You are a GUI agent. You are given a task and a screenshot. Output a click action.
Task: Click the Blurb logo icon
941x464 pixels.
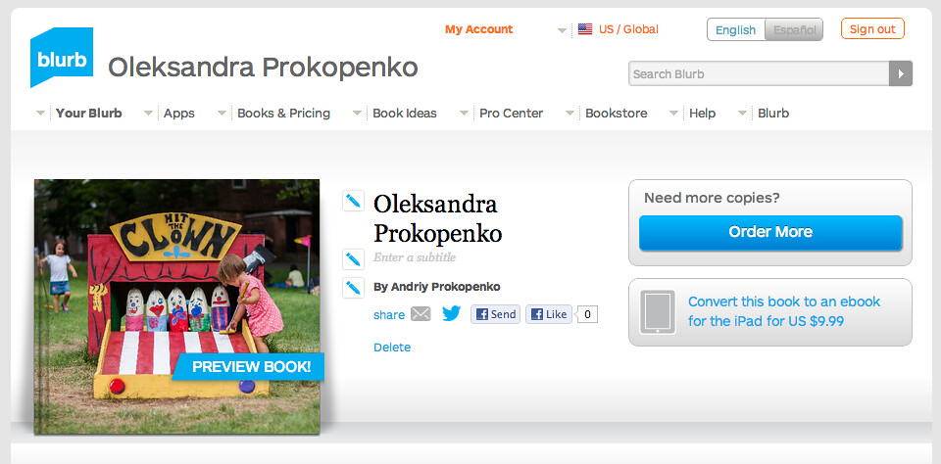pyautogui.click(x=62, y=58)
